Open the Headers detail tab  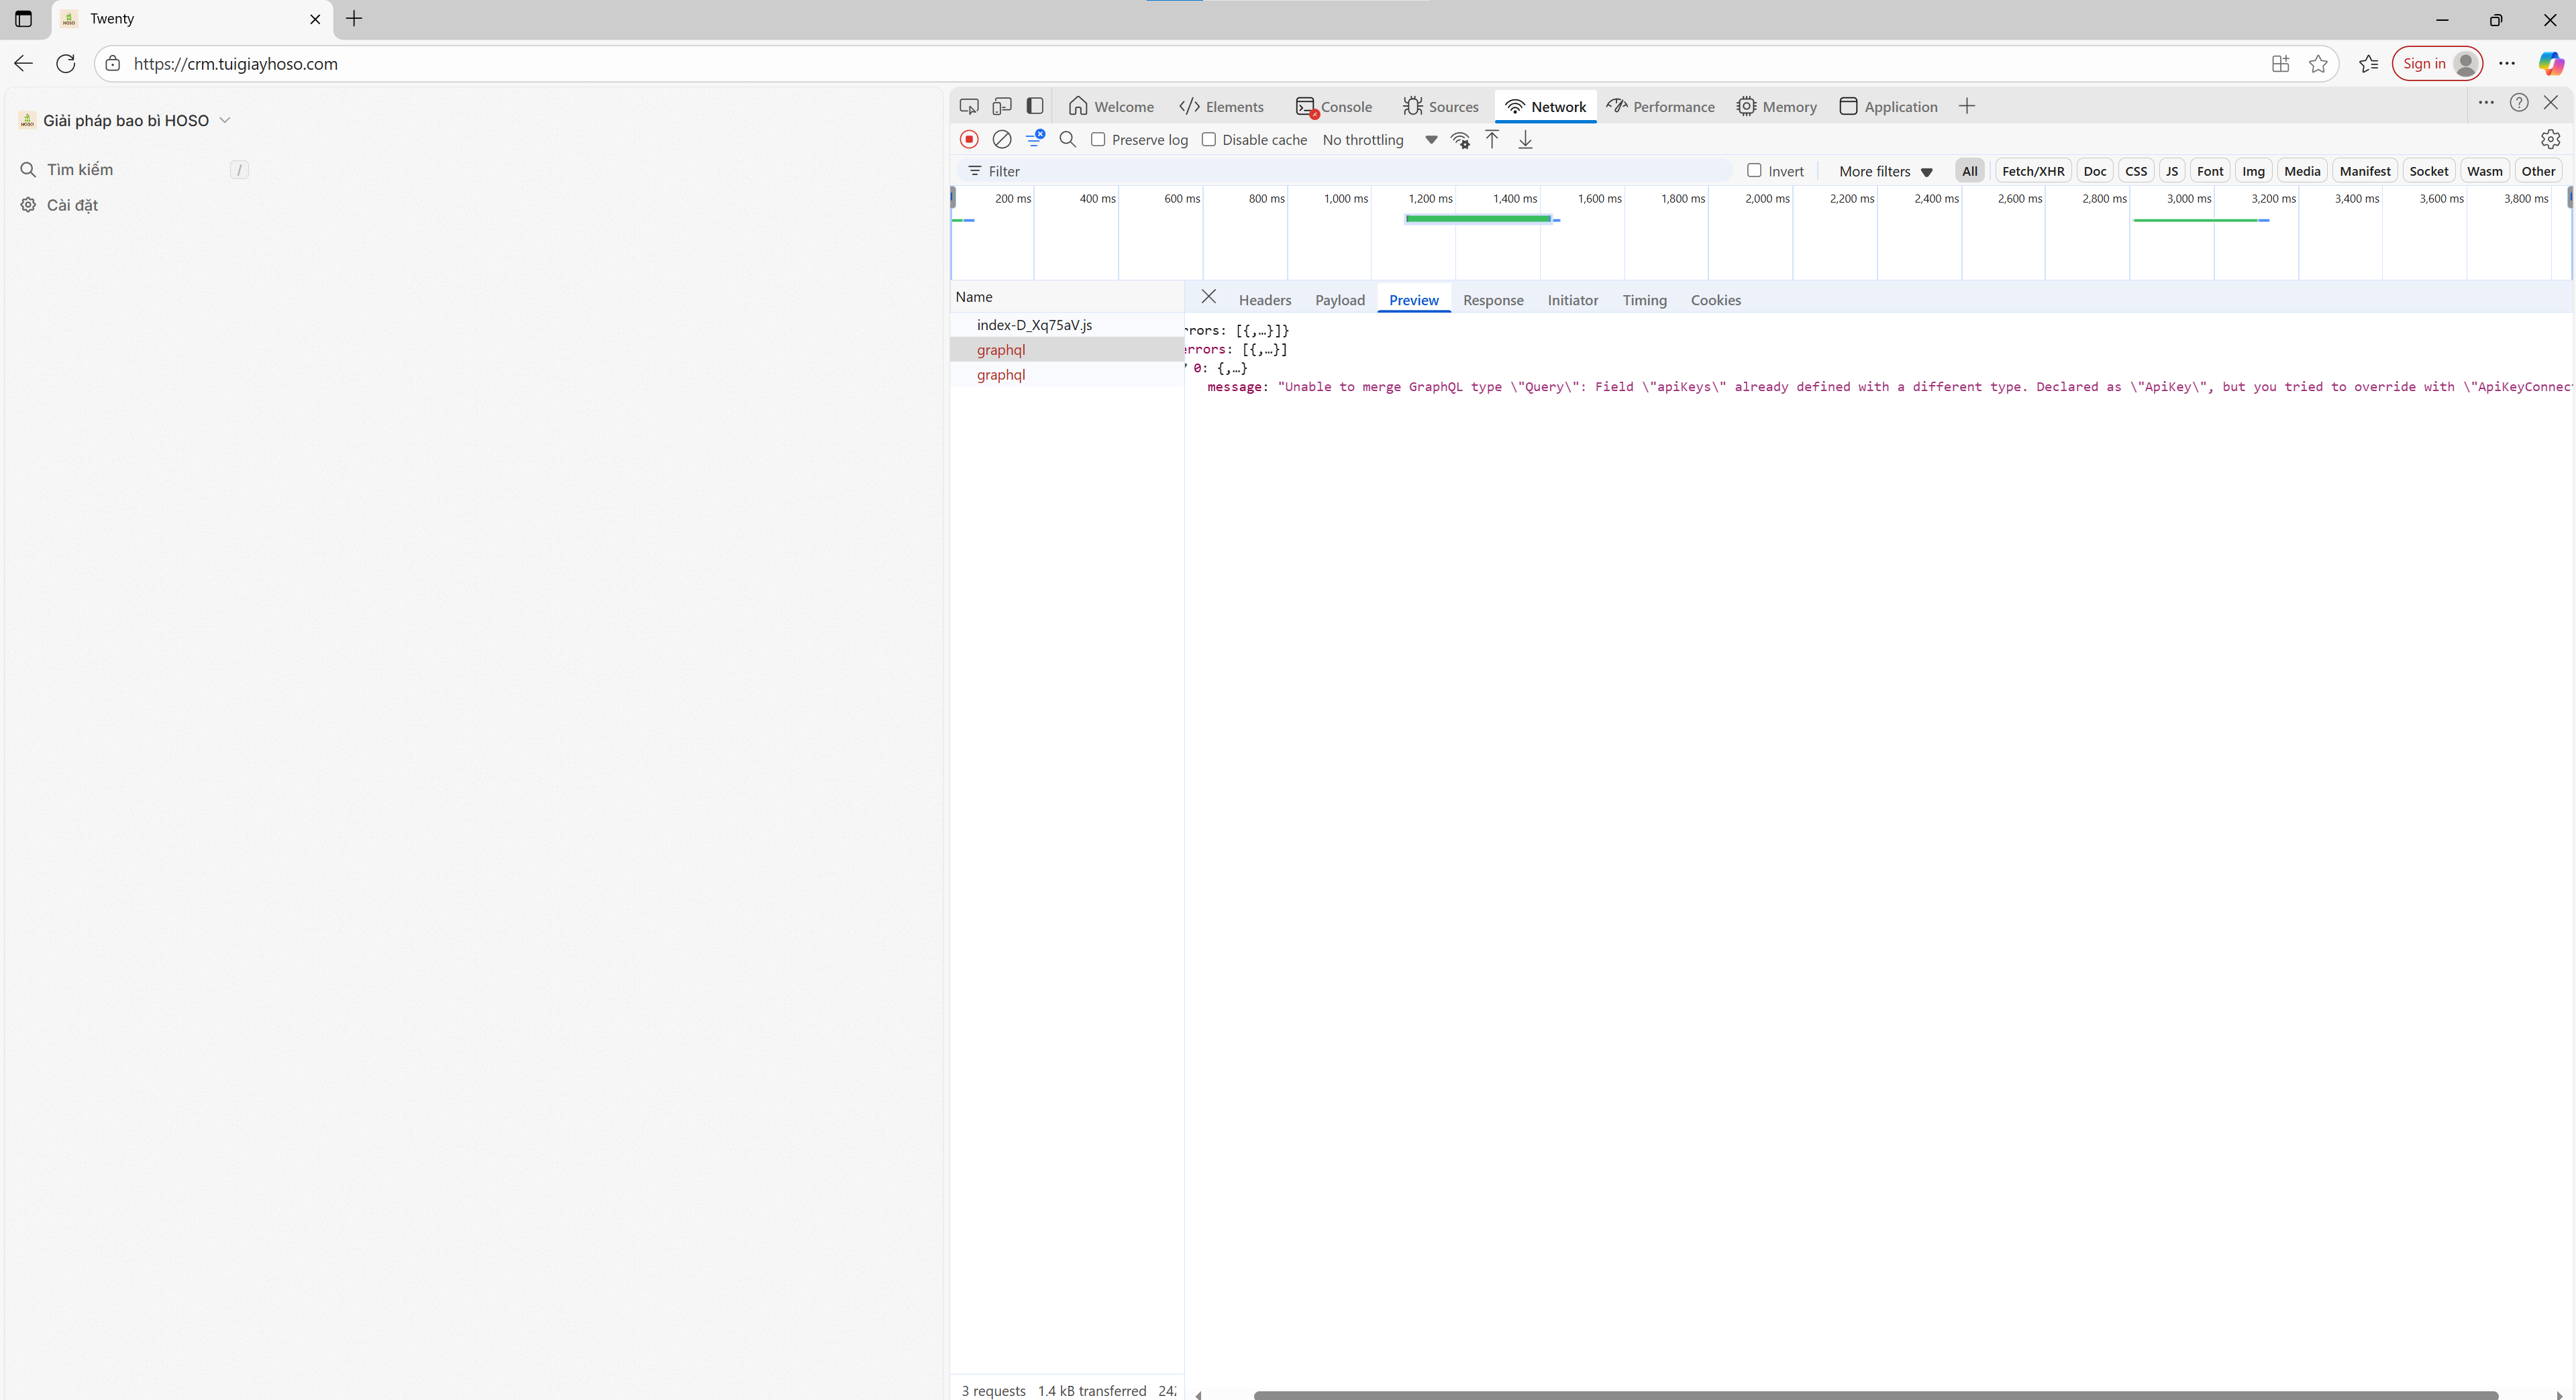click(x=1265, y=300)
